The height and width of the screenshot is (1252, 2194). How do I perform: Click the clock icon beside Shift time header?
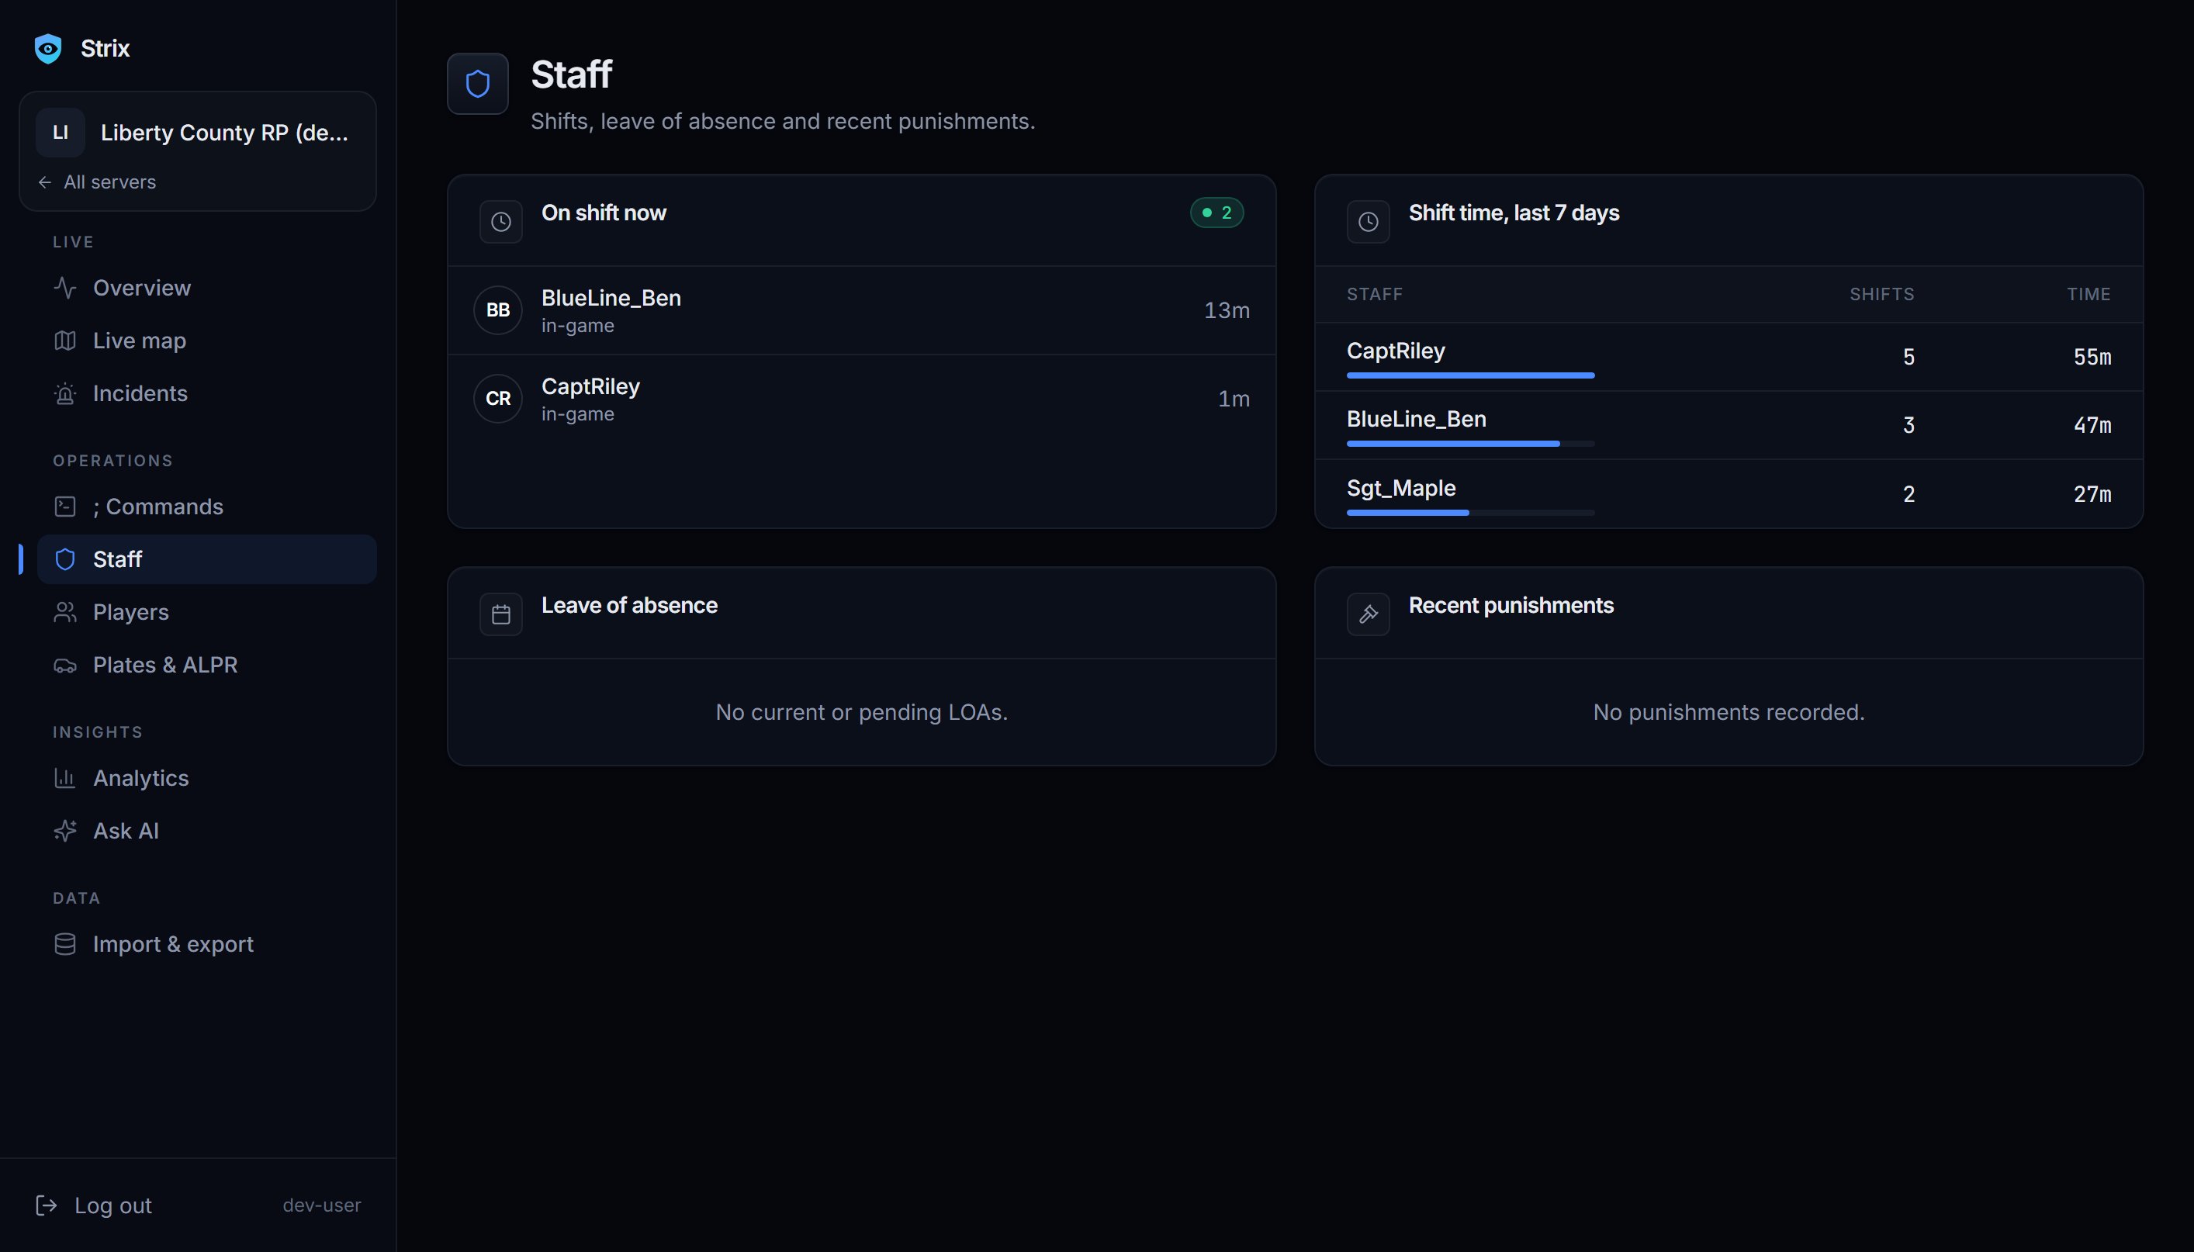pos(1369,222)
